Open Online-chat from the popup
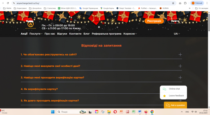The image size is (210, 115). coord(173,89)
